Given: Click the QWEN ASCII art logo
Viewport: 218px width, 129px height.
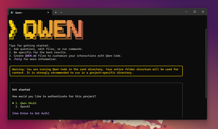Looking at the screenshot, I should pyautogui.click(x=46, y=30).
